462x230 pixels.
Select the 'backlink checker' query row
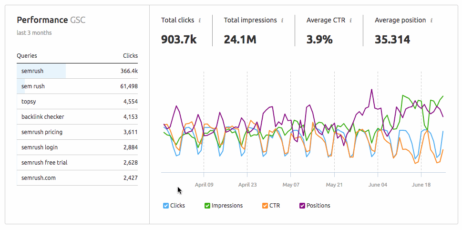(x=77, y=117)
